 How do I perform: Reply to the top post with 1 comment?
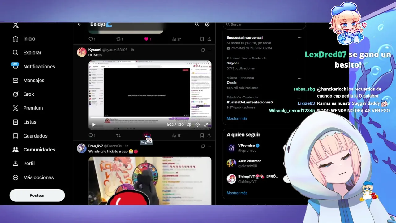[x=92, y=39]
